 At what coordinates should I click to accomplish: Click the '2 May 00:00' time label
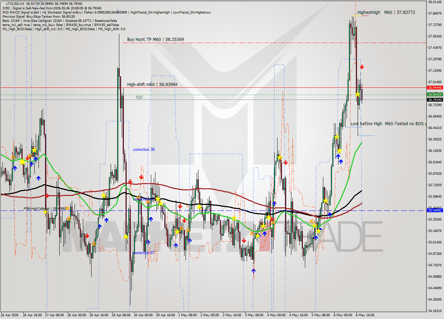[x=210, y=315]
